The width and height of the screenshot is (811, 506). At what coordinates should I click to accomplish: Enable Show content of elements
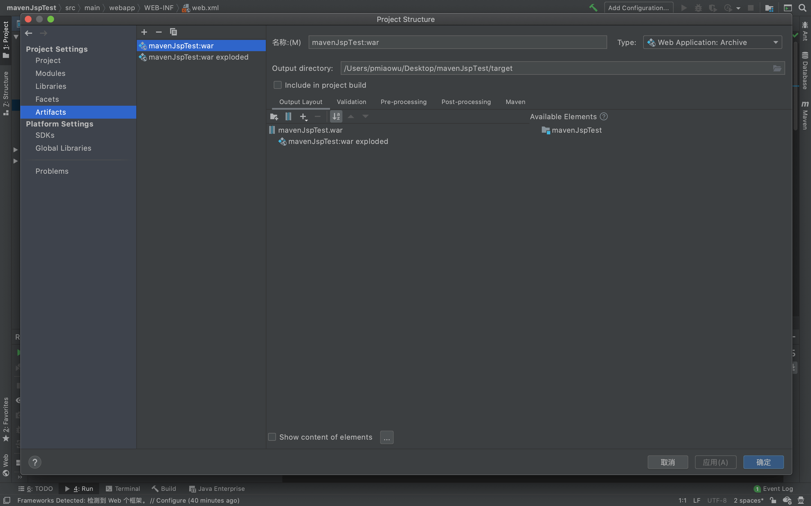click(272, 437)
